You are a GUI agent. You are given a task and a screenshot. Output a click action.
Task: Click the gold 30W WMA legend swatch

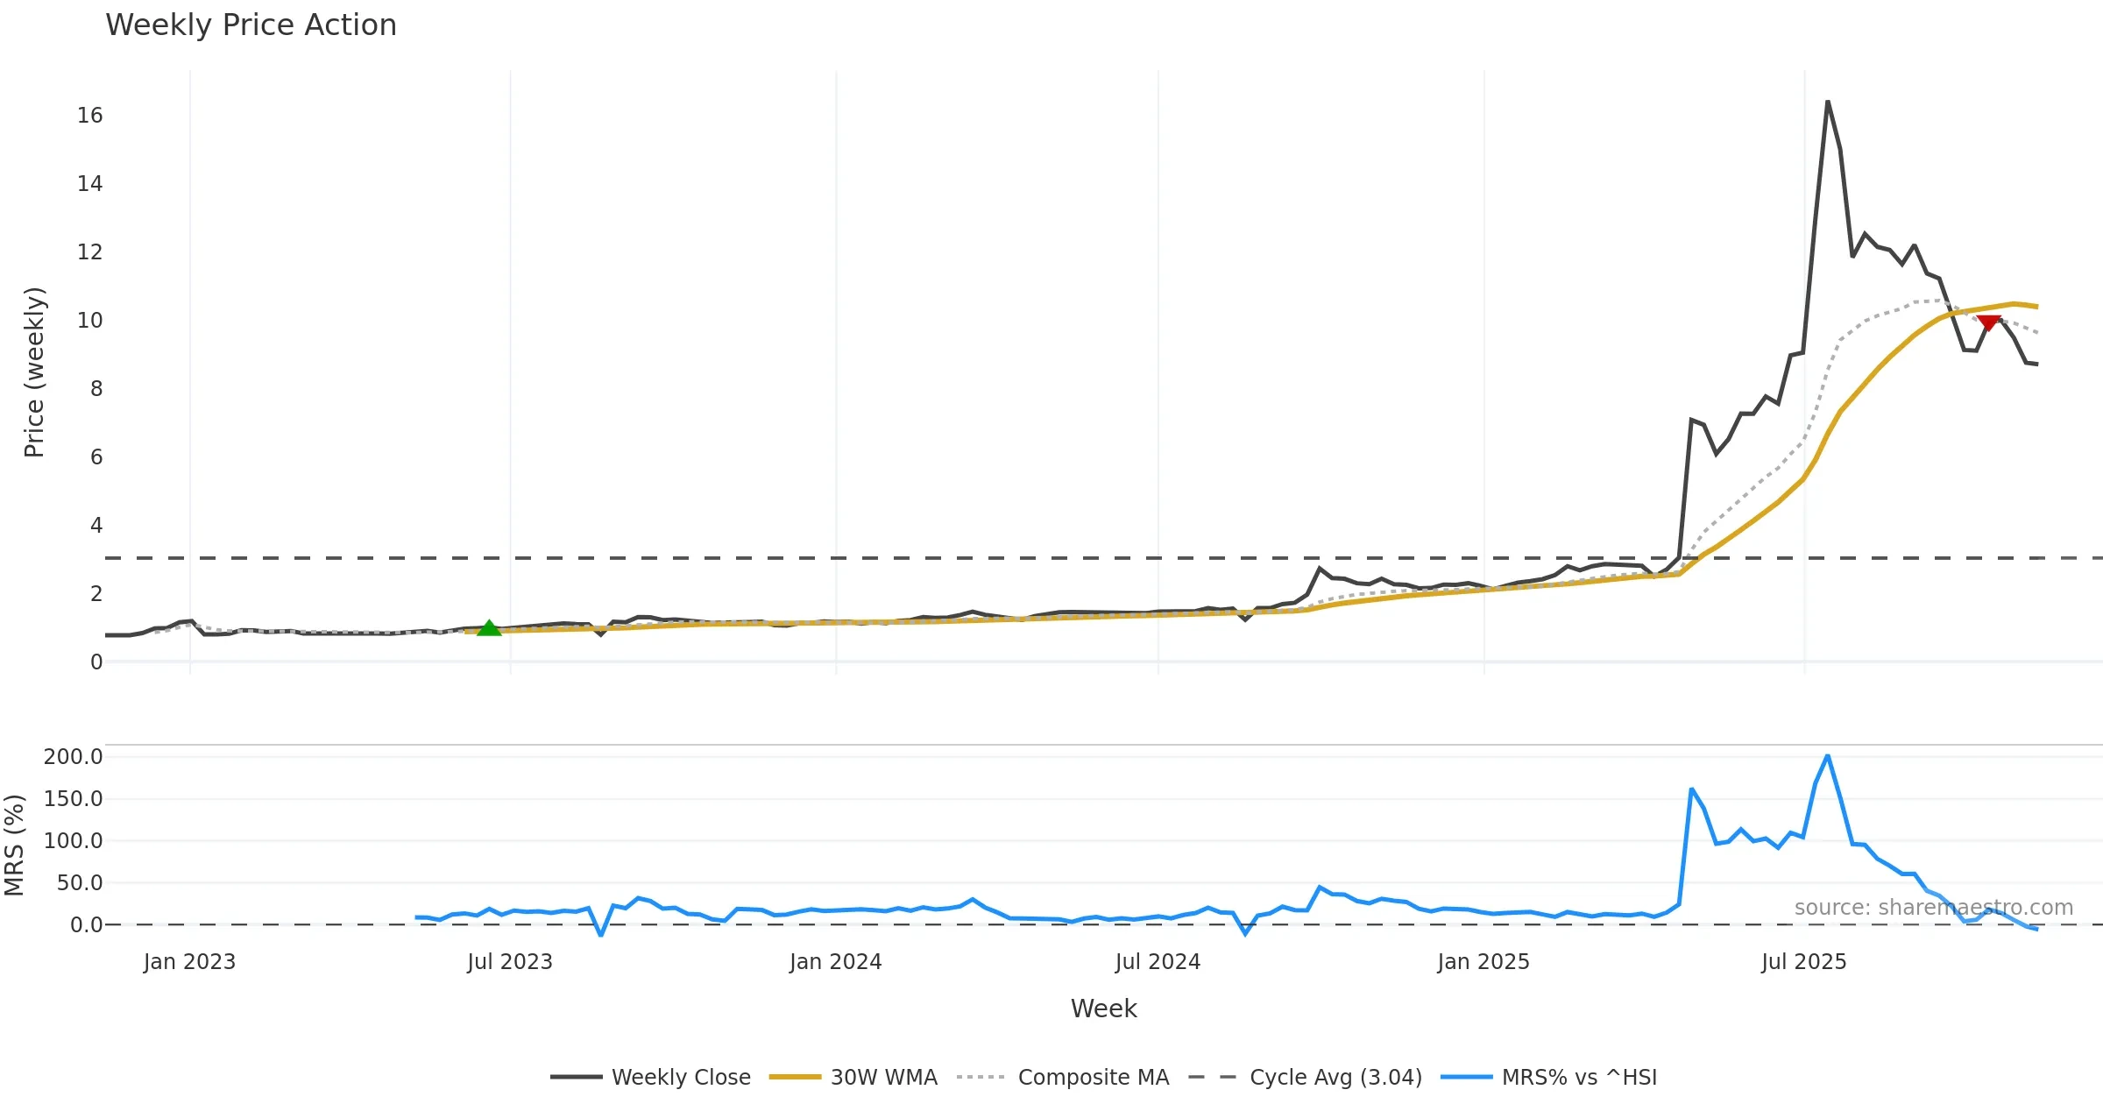(x=795, y=1077)
